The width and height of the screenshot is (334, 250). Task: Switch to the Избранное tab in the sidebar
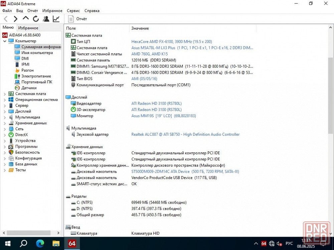[x=28, y=28]
